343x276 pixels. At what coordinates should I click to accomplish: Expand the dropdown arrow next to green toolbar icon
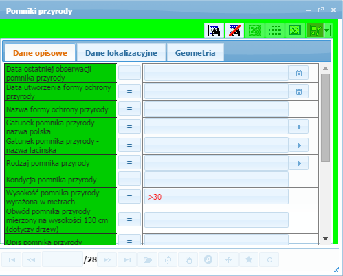[x=327, y=30]
